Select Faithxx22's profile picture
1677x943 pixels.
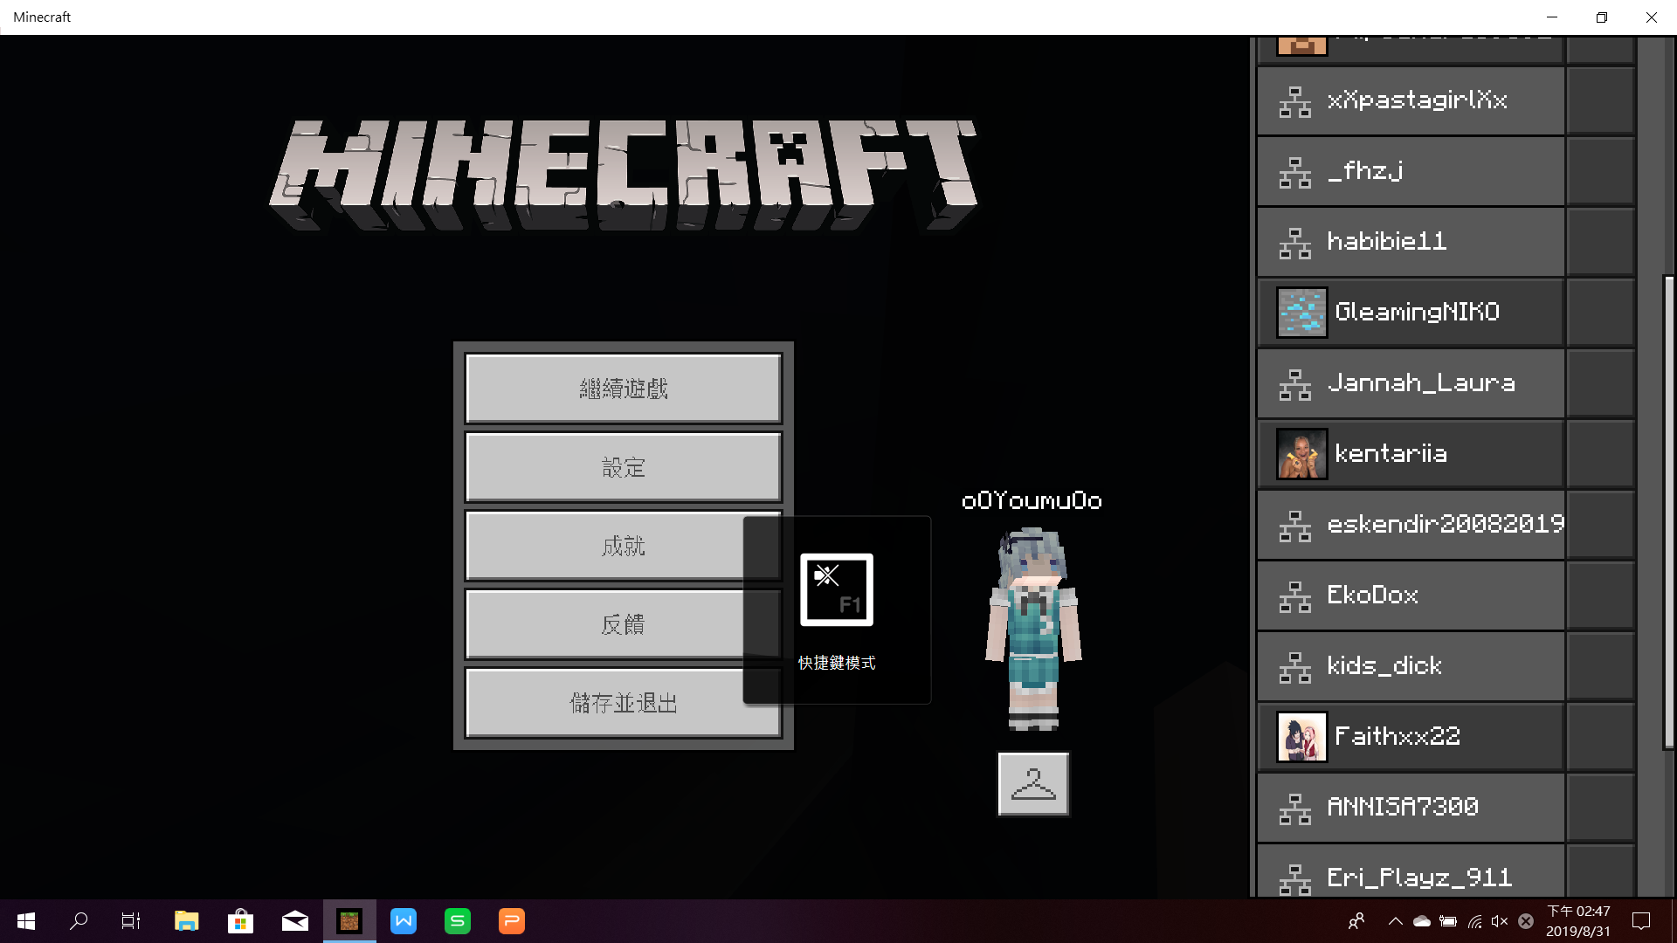pyautogui.click(x=1301, y=736)
